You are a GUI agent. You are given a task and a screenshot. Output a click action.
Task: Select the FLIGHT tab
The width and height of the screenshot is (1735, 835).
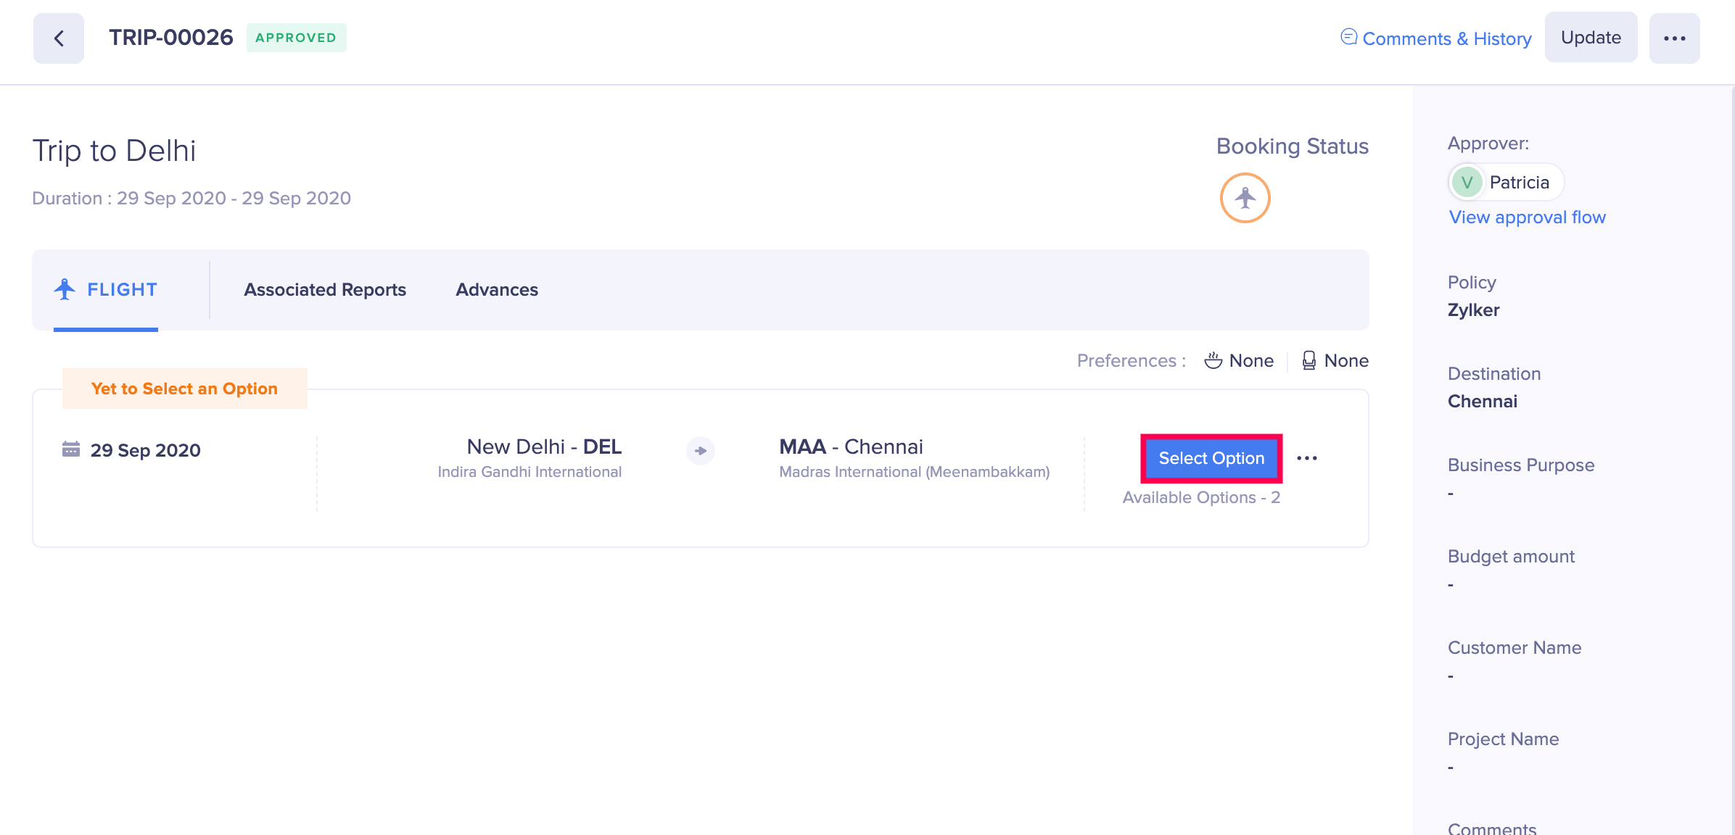point(121,289)
